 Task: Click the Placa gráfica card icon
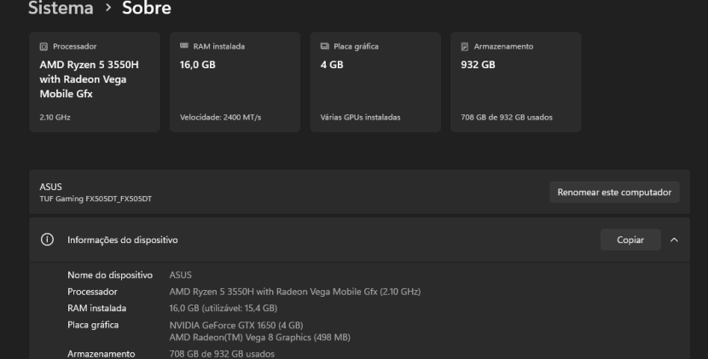pyautogui.click(x=325, y=46)
